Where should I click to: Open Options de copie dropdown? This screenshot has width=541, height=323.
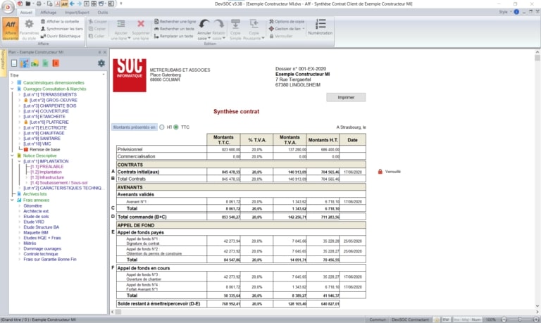point(288,21)
